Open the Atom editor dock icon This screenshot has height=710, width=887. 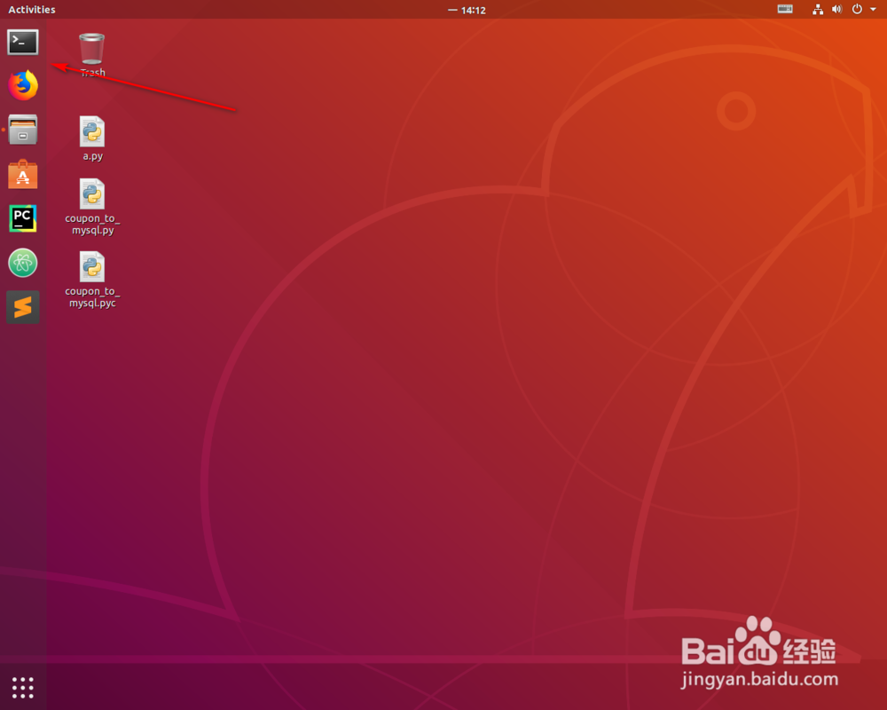(23, 263)
